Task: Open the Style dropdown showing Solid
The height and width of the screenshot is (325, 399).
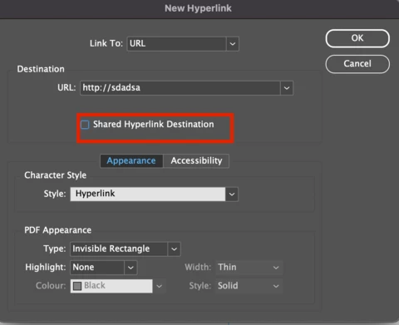Action: [249, 286]
